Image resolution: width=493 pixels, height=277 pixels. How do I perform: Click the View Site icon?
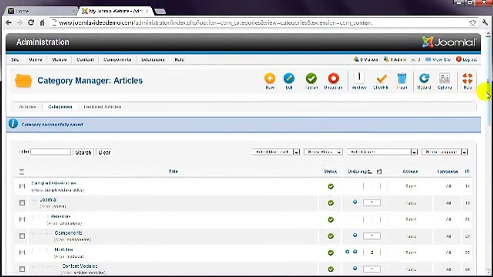pos(428,60)
